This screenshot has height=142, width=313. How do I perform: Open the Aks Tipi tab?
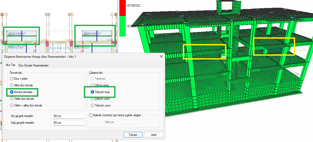click(11, 65)
